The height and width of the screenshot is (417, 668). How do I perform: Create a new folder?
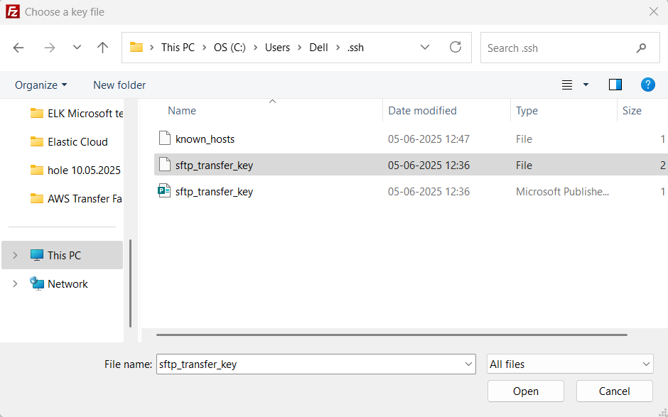(x=119, y=85)
